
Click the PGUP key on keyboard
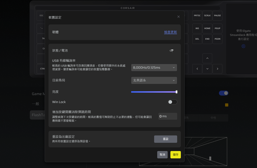(x=217, y=29)
